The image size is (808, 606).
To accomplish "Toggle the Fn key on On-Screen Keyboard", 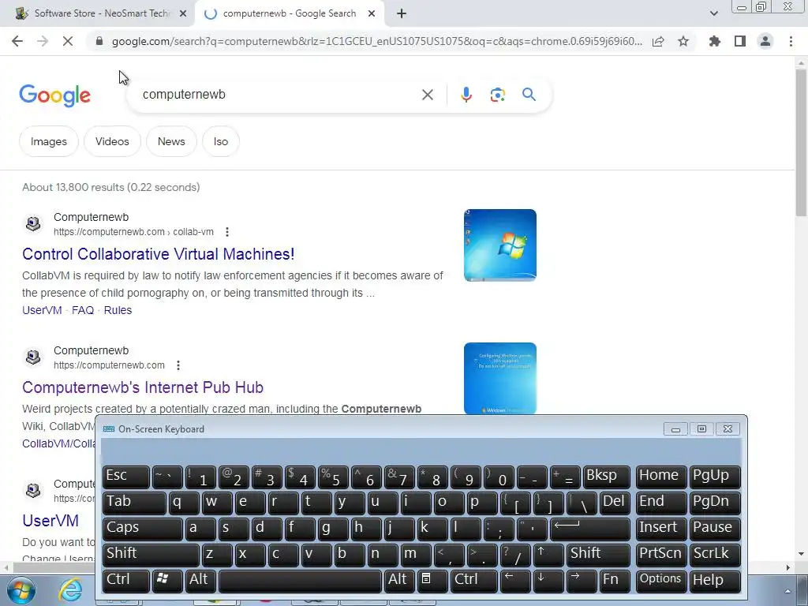I will (614, 580).
